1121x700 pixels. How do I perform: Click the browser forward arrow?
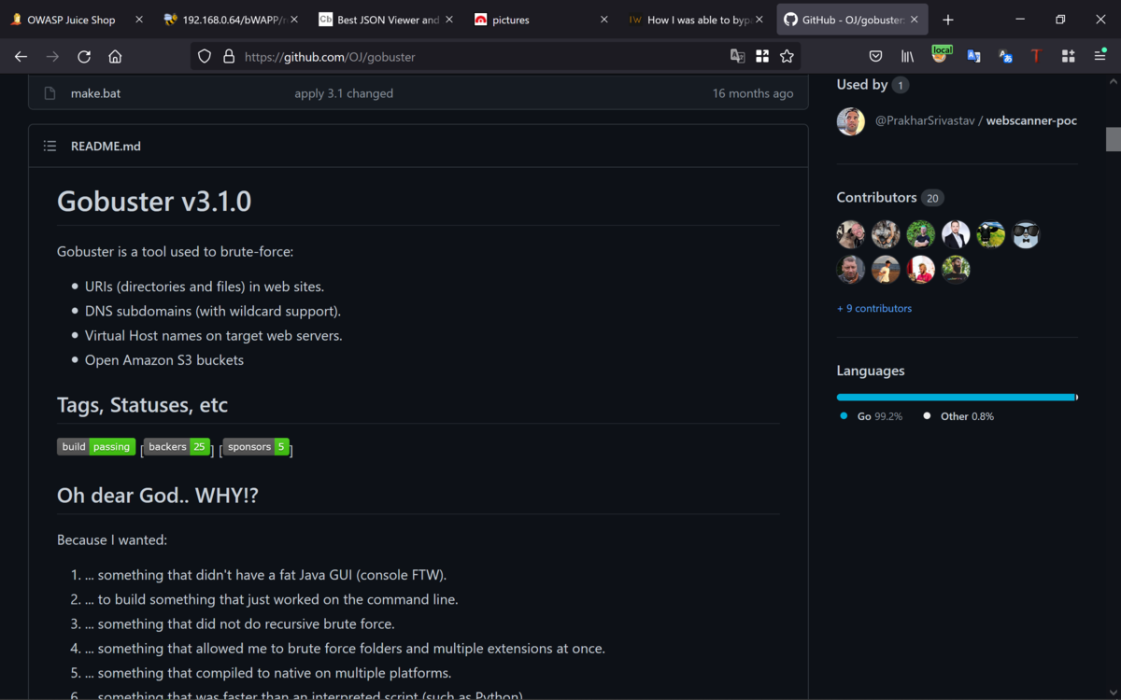52,56
